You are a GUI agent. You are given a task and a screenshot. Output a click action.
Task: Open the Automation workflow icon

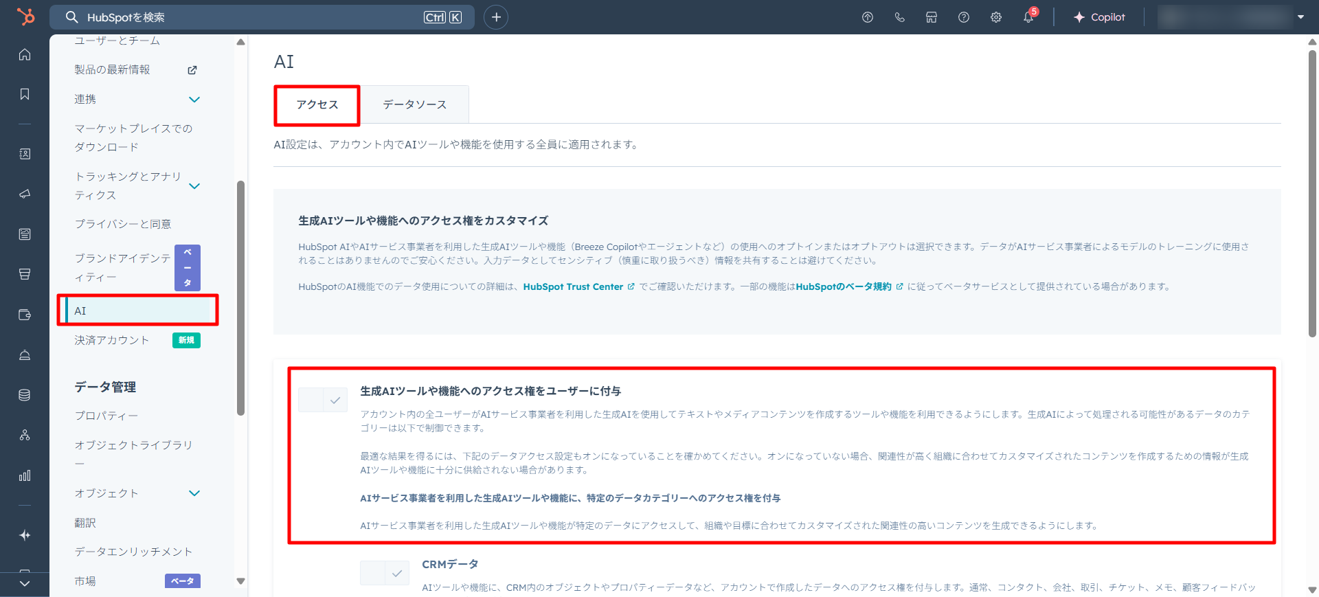pyautogui.click(x=25, y=435)
